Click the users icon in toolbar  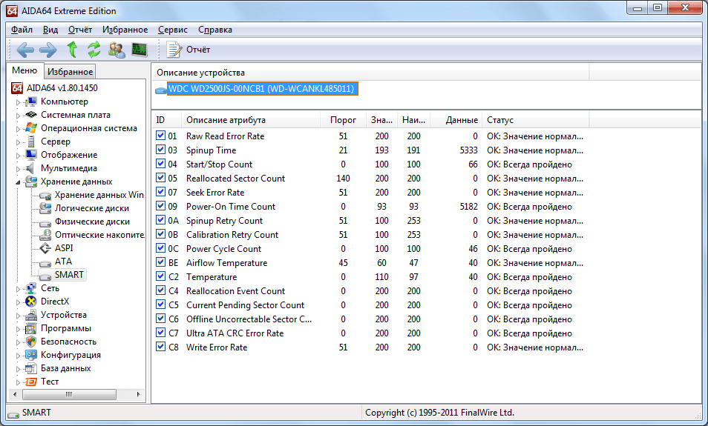point(117,50)
